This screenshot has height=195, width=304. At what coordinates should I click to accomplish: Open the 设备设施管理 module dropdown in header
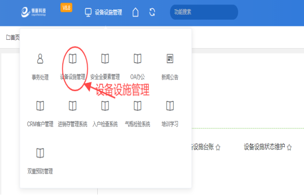click(x=104, y=12)
